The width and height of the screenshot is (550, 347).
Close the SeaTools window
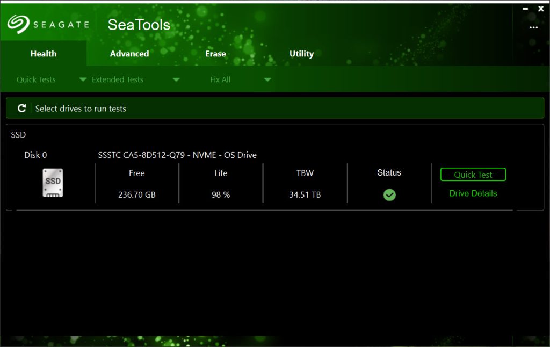click(x=541, y=9)
